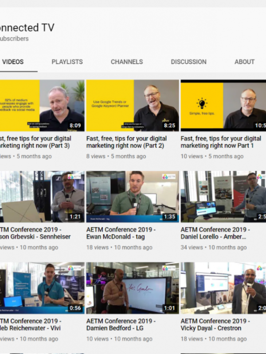
Task: Play the Daniel Lorello video thumbnail
Action: pos(223,196)
